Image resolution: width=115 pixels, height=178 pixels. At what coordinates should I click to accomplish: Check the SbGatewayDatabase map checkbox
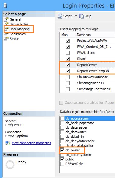(68, 77)
